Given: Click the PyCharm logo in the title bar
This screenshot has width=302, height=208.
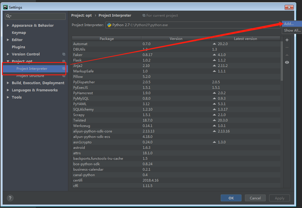Looking at the screenshot, I should (x=5, y=7).
